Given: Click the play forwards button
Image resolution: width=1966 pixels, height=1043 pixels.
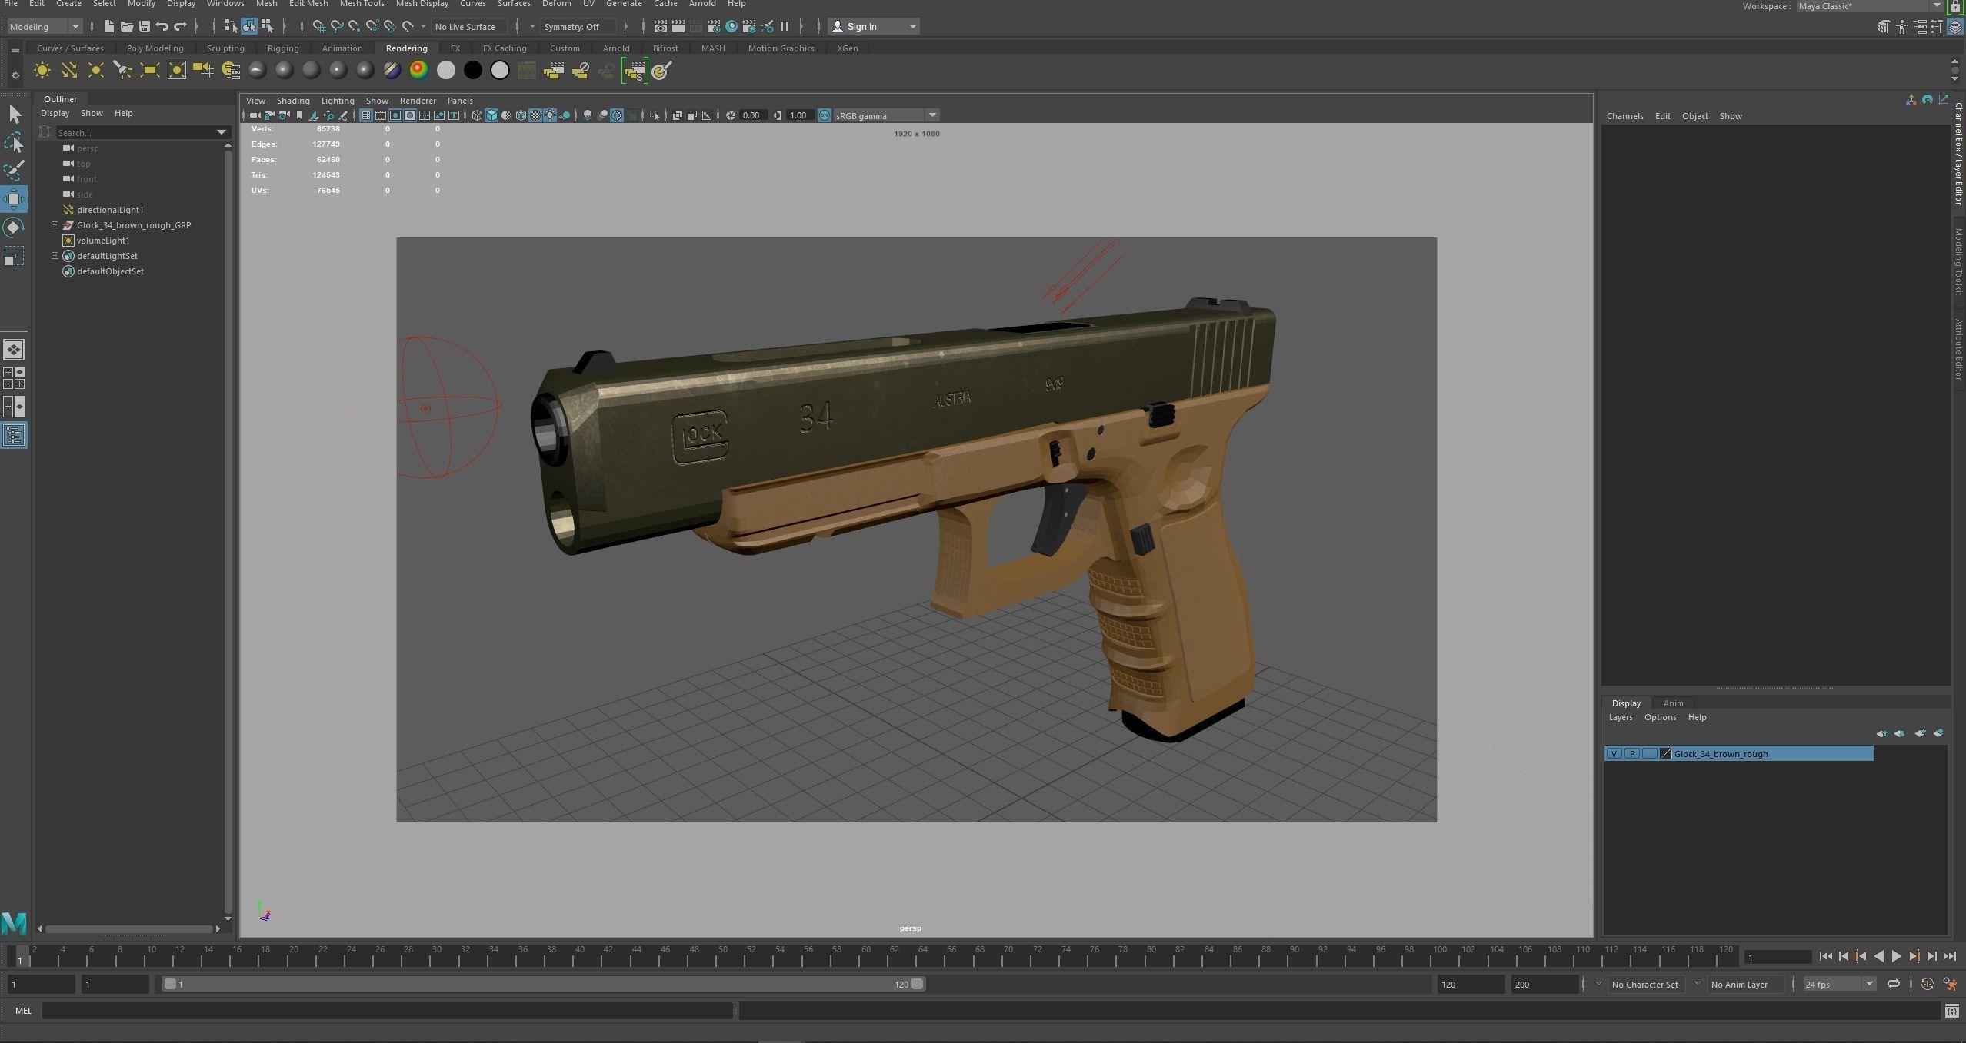Looking at the screenshot, I should click(x=1896, y=957).
